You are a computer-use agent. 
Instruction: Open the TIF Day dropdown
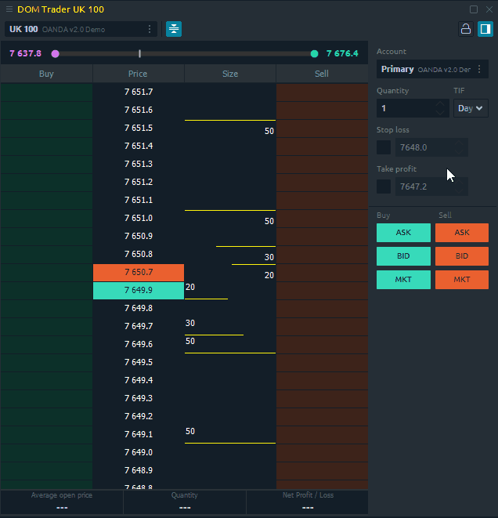[x=471, y=108]
